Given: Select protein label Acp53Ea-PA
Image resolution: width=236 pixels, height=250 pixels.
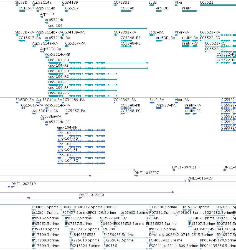Looking at the screenshot, I should pyautogui.click(x=51, y=116).
